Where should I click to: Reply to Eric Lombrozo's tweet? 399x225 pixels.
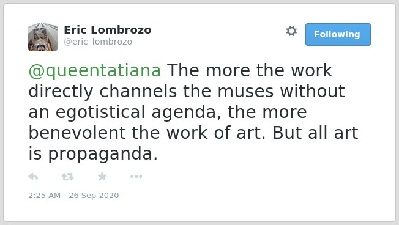(33, 177)
